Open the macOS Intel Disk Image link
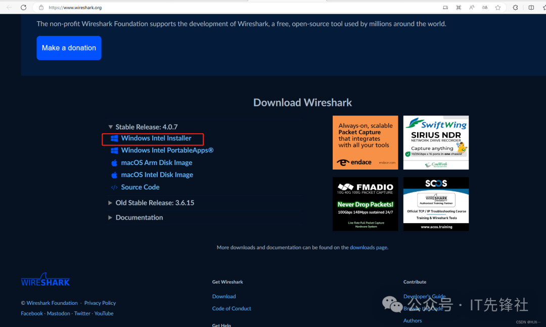The height and width of the screenshot is (327, 546). pos(157,175)
